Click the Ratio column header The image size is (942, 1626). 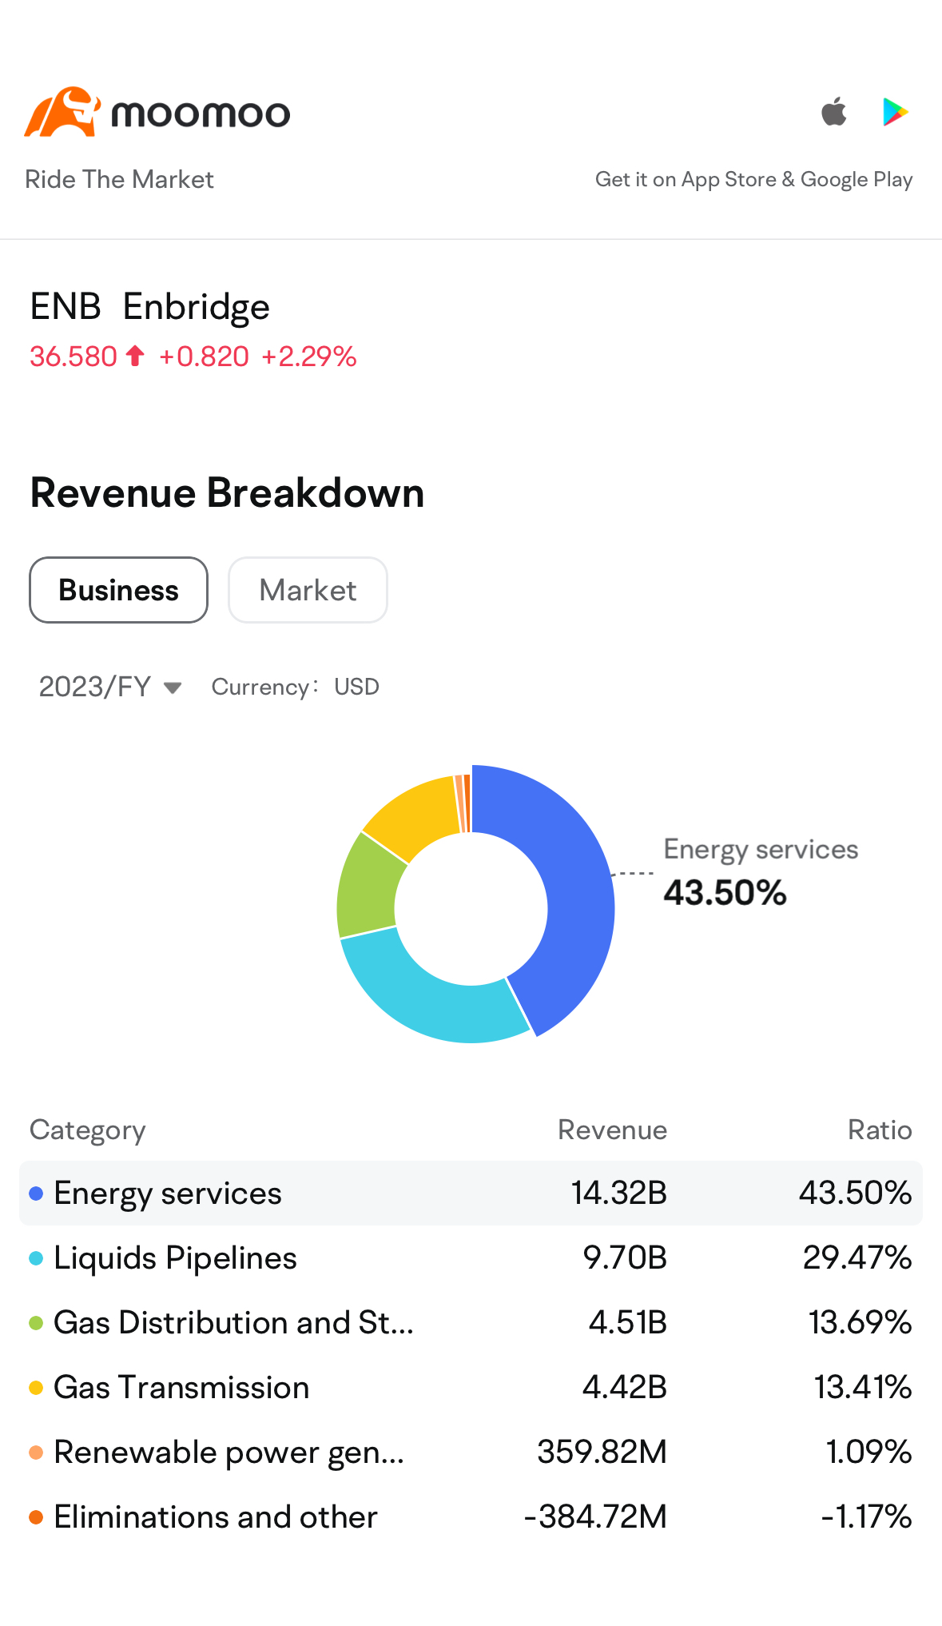(x=880, y=1130)
